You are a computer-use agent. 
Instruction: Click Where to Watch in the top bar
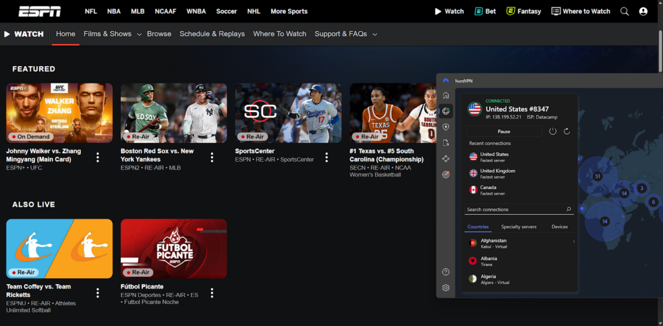tap(581, 12)
